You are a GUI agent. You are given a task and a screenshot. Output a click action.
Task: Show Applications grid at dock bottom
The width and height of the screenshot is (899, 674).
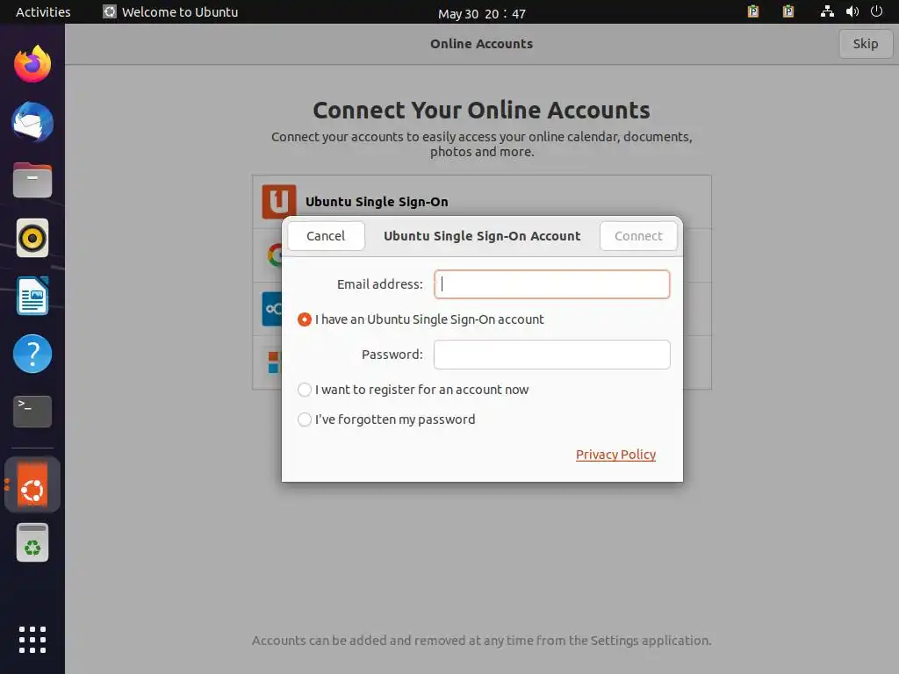pos(32,640)
